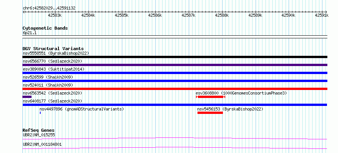338x153 pixels.
Task: Click the 42587k ruler tick label
Action: click(x=189, y=15)
